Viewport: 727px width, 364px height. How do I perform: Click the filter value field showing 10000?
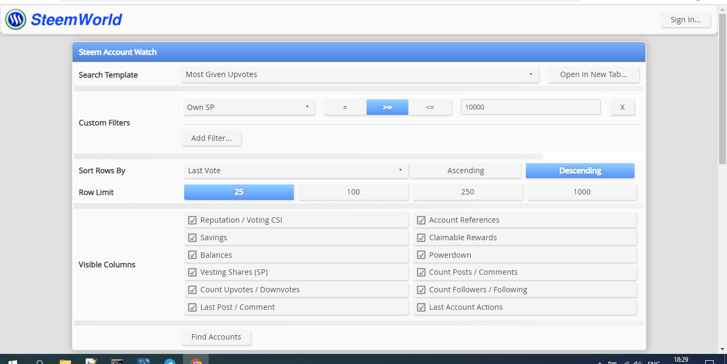pyautogui.click(x=531, y=107)
